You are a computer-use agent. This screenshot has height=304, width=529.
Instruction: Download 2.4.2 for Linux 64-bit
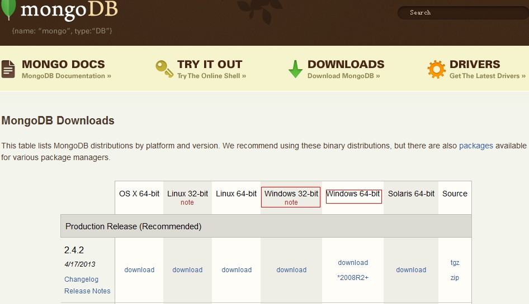[x=237, y=269]
